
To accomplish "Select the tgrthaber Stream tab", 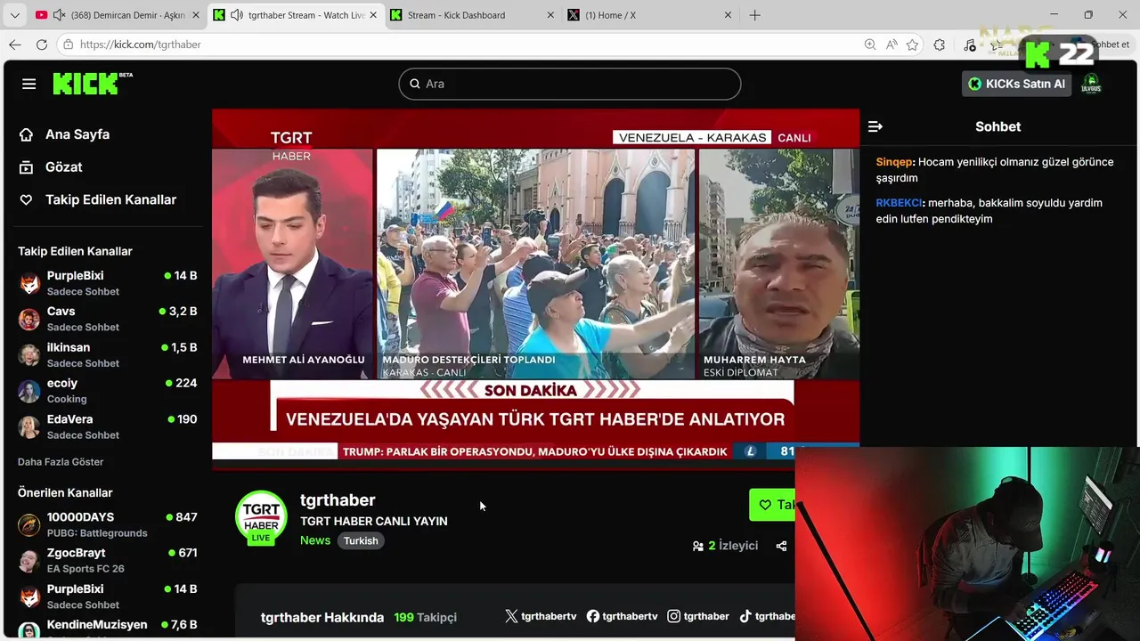I will pyautogui.click(x=295, y=15).
